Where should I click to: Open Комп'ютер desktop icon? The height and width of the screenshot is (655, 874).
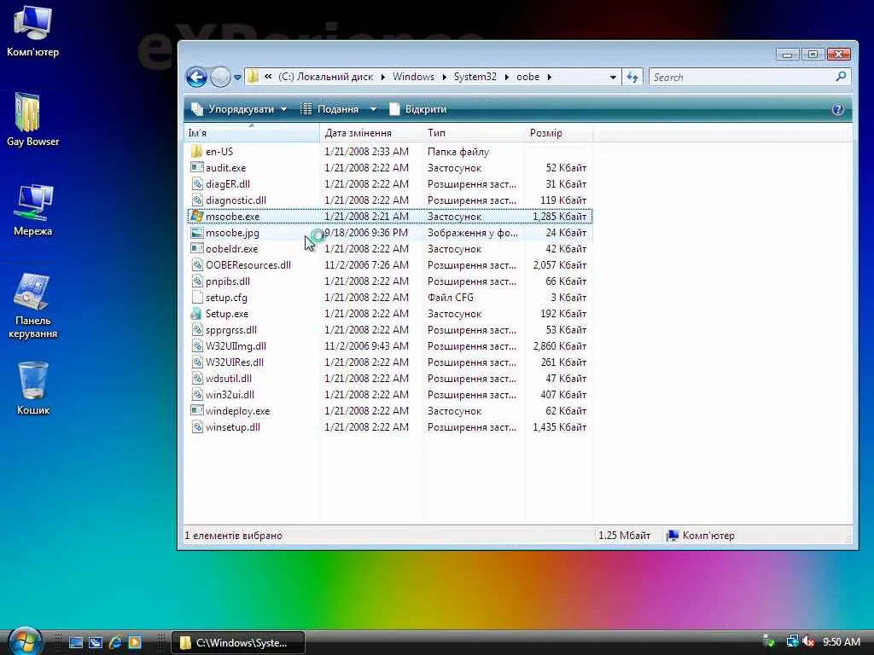[32, 32]
